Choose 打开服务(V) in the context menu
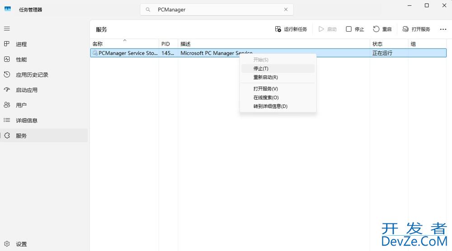 (278, 88)
